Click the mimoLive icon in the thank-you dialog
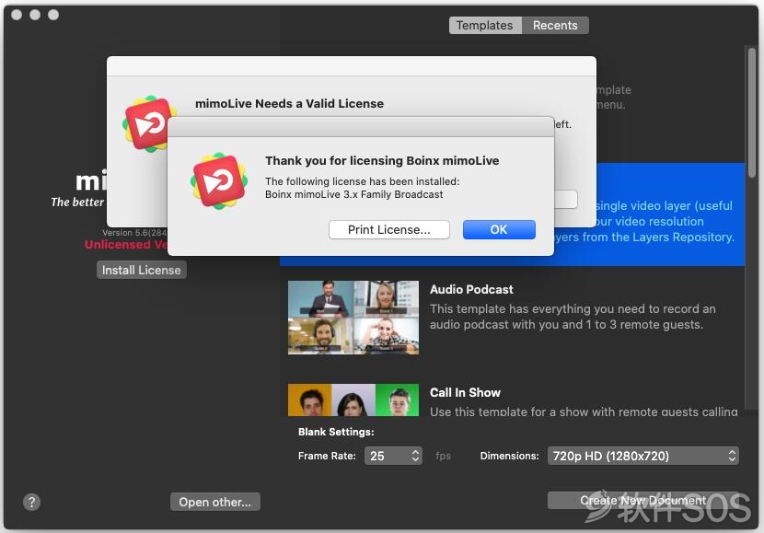Image resolution: width=764 pixels, height=533 pixels. pos(219,180)
